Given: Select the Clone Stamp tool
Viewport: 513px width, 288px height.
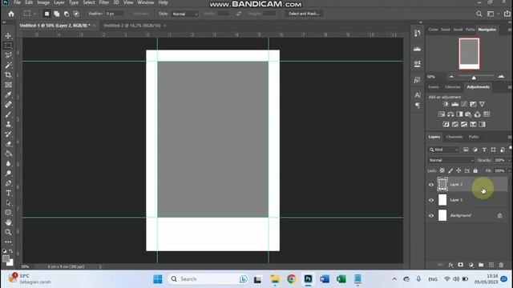Looking at the screenshot, I should click(x=8, y=124).
